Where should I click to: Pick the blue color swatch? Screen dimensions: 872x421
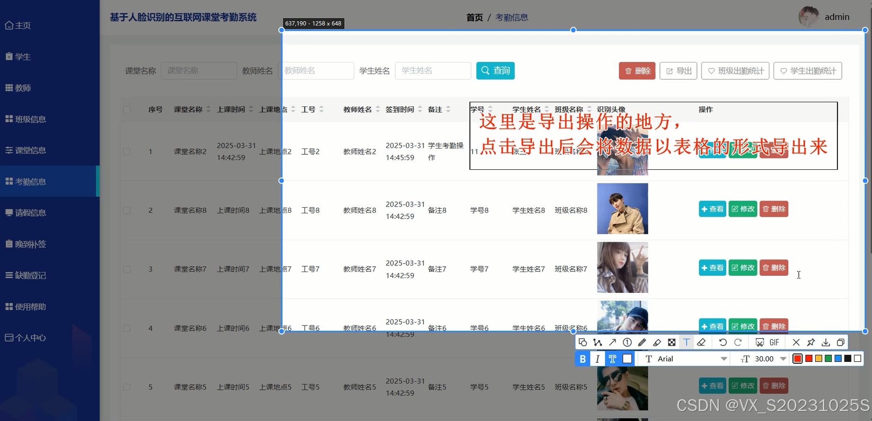click(x=838, y=359)
